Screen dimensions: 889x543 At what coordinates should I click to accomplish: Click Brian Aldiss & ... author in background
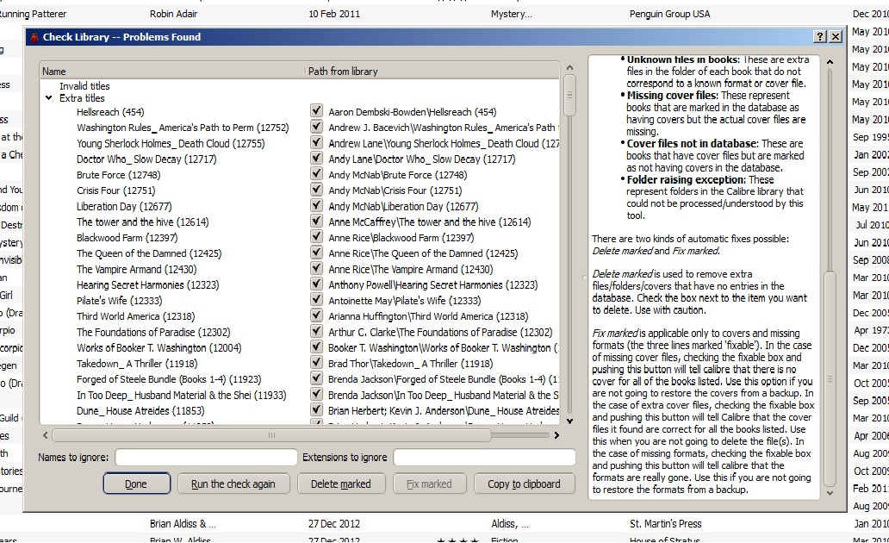(183, 524)
